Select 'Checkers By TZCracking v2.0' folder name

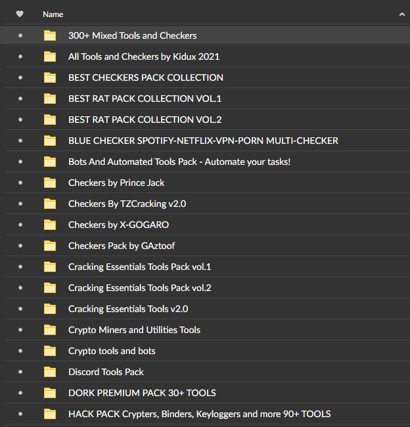coord(127,204)
